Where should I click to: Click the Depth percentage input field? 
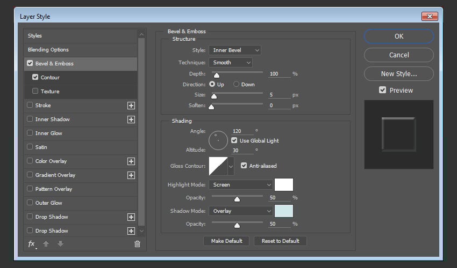pos(279,74)
